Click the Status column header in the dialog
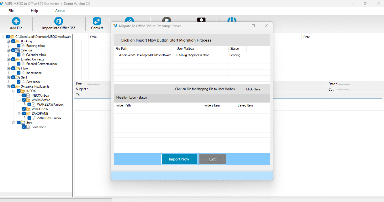 tap(238, 49)
